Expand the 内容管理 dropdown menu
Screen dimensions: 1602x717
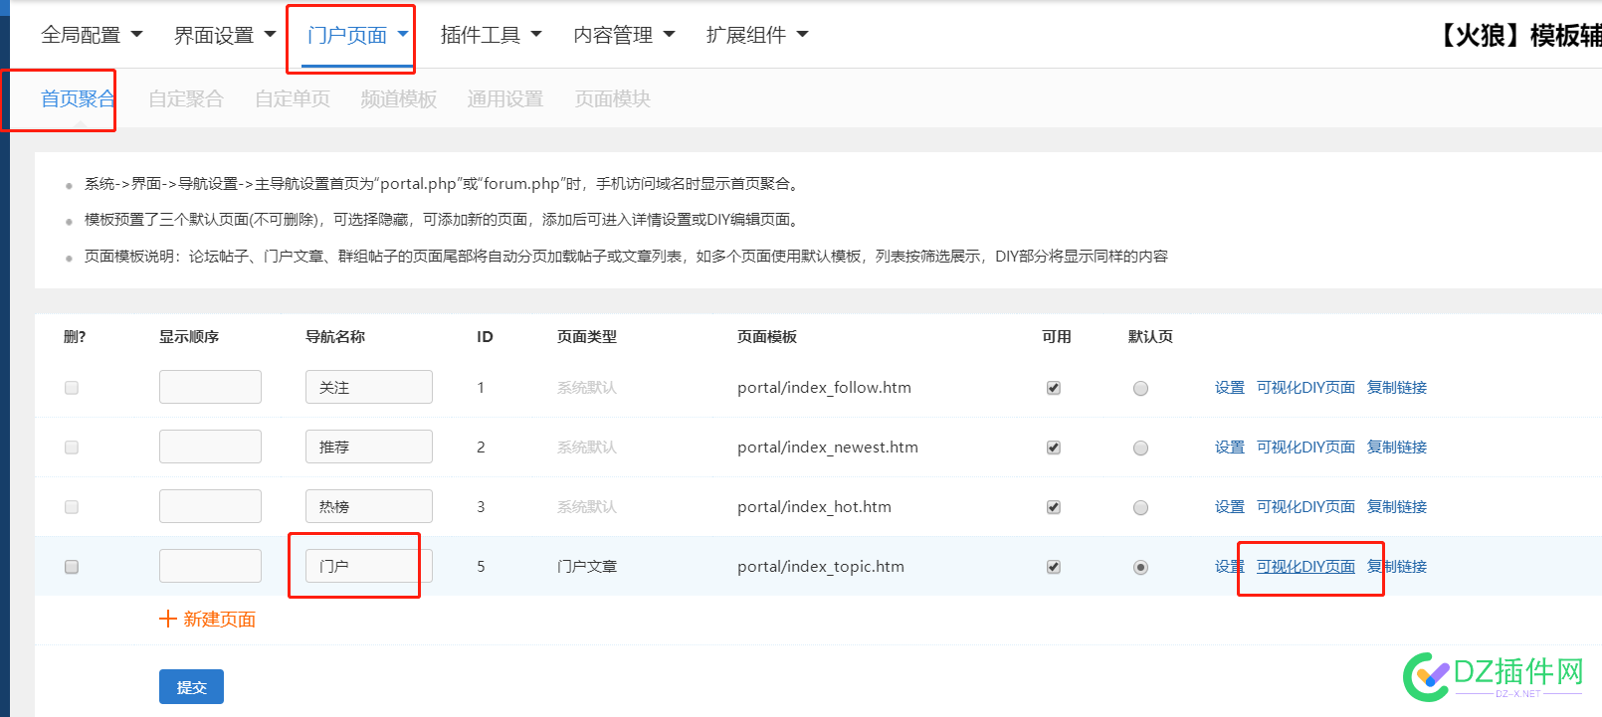(625, 35)
